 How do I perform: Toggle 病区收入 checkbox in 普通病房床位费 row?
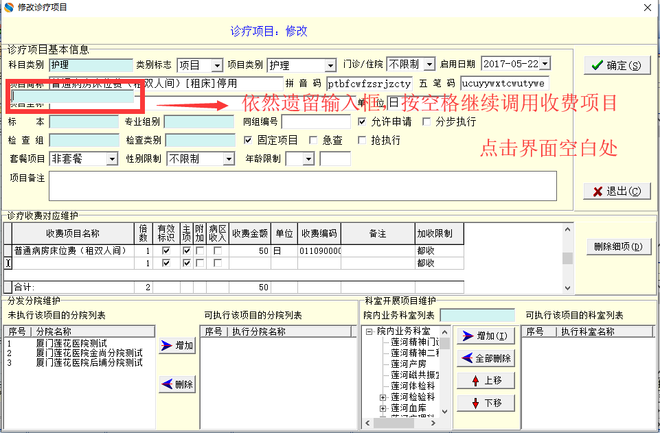tap(218, 250)
